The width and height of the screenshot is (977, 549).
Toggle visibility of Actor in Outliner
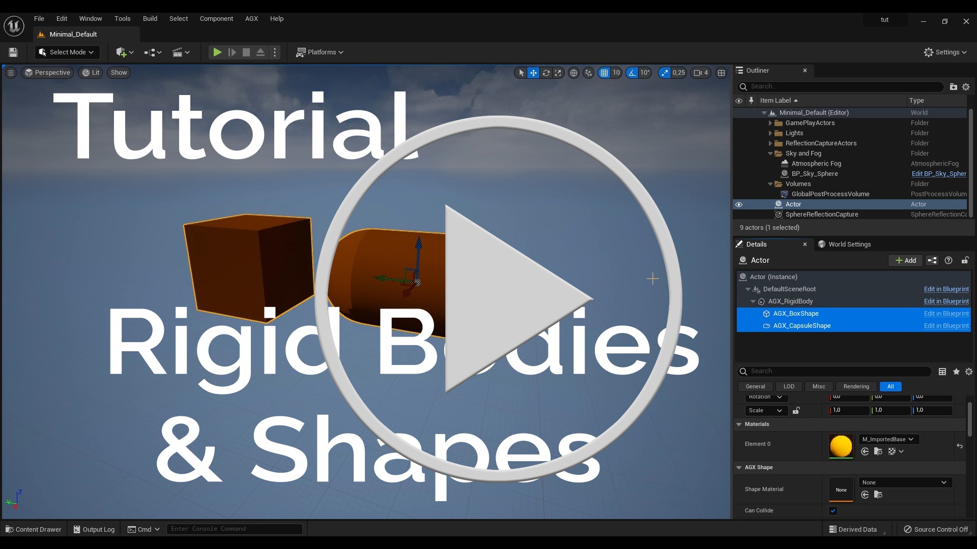739,204
